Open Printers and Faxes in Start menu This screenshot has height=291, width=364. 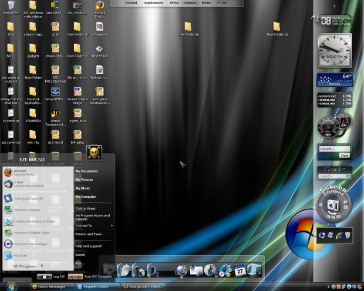point(89,234)
